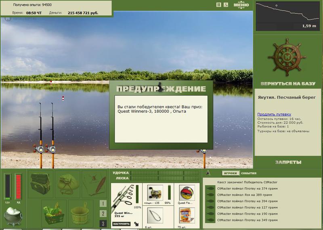This screenshot has height=230, width=323.
Task: Open the МЕНЮ button
Action: point(241,5)
